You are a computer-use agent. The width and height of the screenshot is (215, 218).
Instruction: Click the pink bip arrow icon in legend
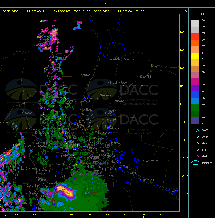tap(195, 150)
